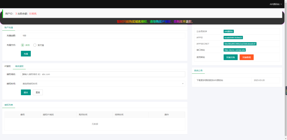Image resolution: width=287 pixels, height=140 pixels.
Task: Open the 授权列表 tab
Action: (9, 105)
